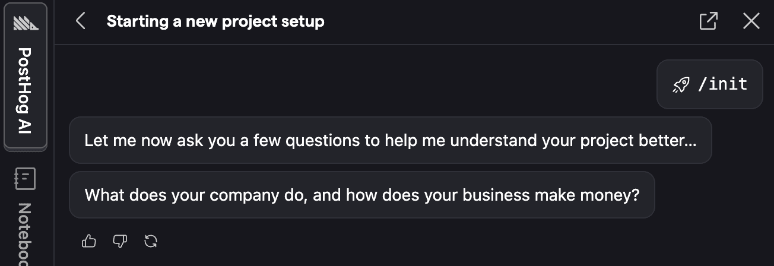Regenerate the response with retry icon
This screenshot has height=266, width=774.
(151, 240)
